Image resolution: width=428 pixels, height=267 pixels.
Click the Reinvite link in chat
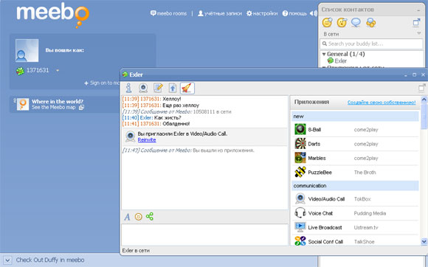(147, 140)
